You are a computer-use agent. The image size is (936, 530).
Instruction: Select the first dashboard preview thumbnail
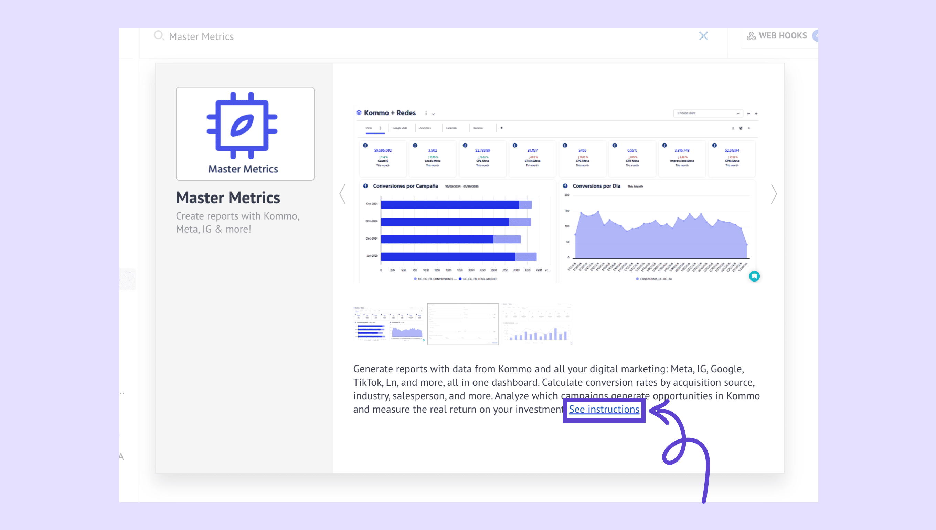[389, 324]
